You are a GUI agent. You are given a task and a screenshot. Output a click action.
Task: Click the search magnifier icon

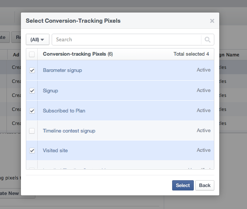pyautogui.click(x=207, y=39)
